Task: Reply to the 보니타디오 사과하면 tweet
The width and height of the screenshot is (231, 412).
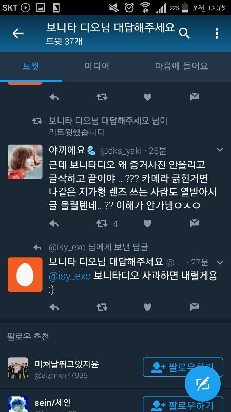Action: pos(54,307)
